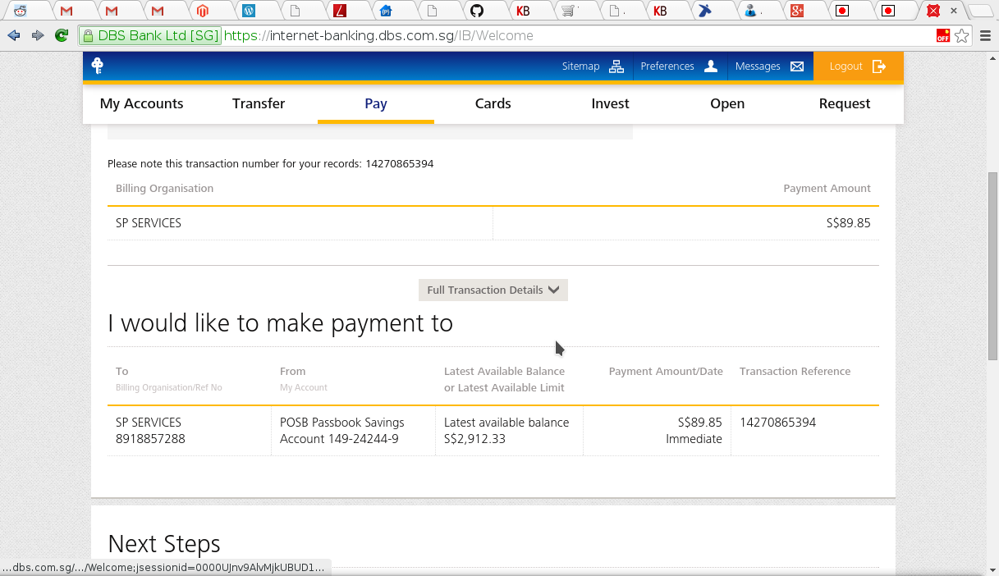Image resolution: width=999 pixels, height=576 pixels.
Task: Open the Sitemap link
Action: (581, 66)
